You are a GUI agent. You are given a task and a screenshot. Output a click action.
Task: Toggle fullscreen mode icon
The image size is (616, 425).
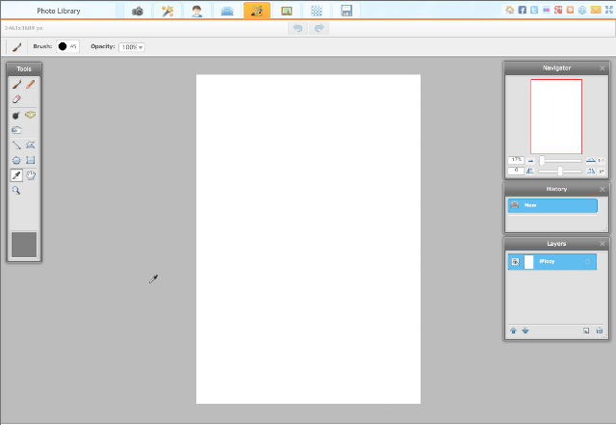click(609, 10)
